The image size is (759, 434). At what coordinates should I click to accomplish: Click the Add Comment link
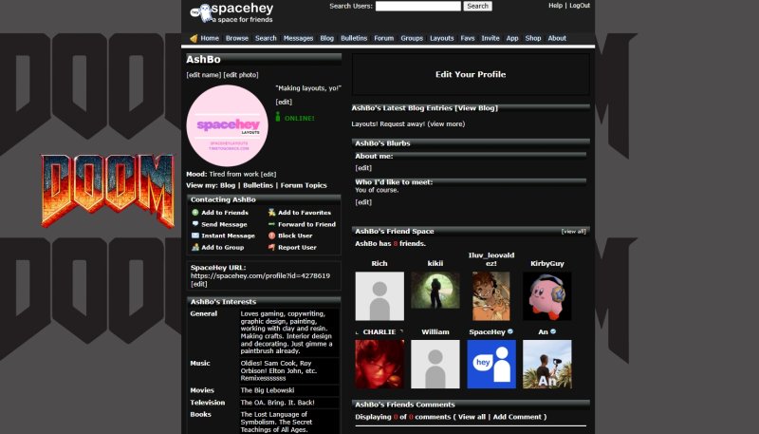[x=519, y=417]
